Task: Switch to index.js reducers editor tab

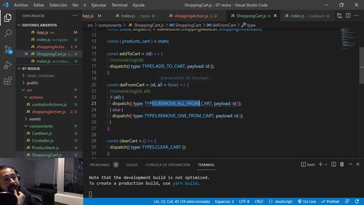Action: [x=307, y=16]
